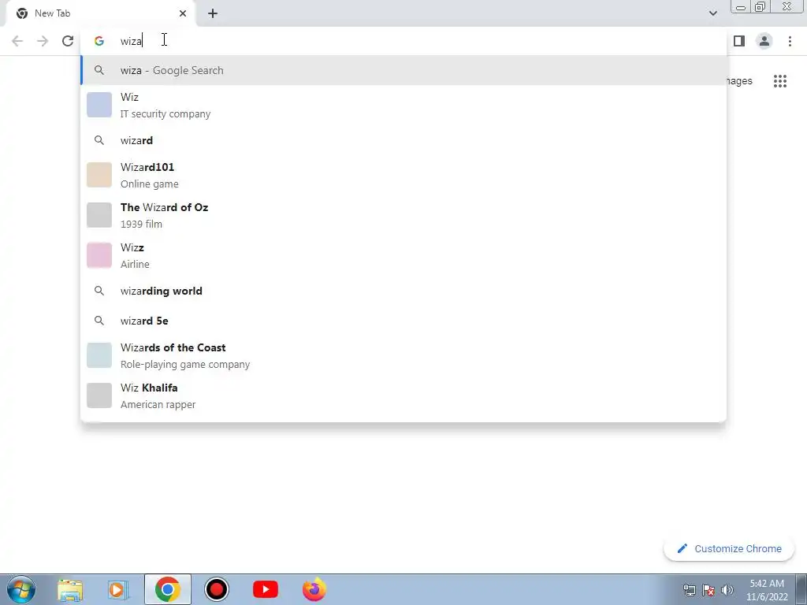Click the browser back arrow
This screenshot has height=605, width=807.
click(x=17, y=41)
